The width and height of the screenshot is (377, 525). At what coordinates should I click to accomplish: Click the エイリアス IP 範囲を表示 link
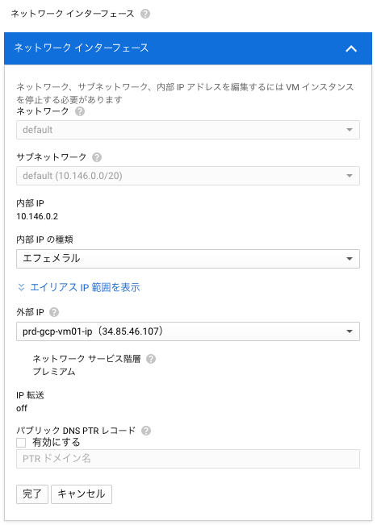85,287
